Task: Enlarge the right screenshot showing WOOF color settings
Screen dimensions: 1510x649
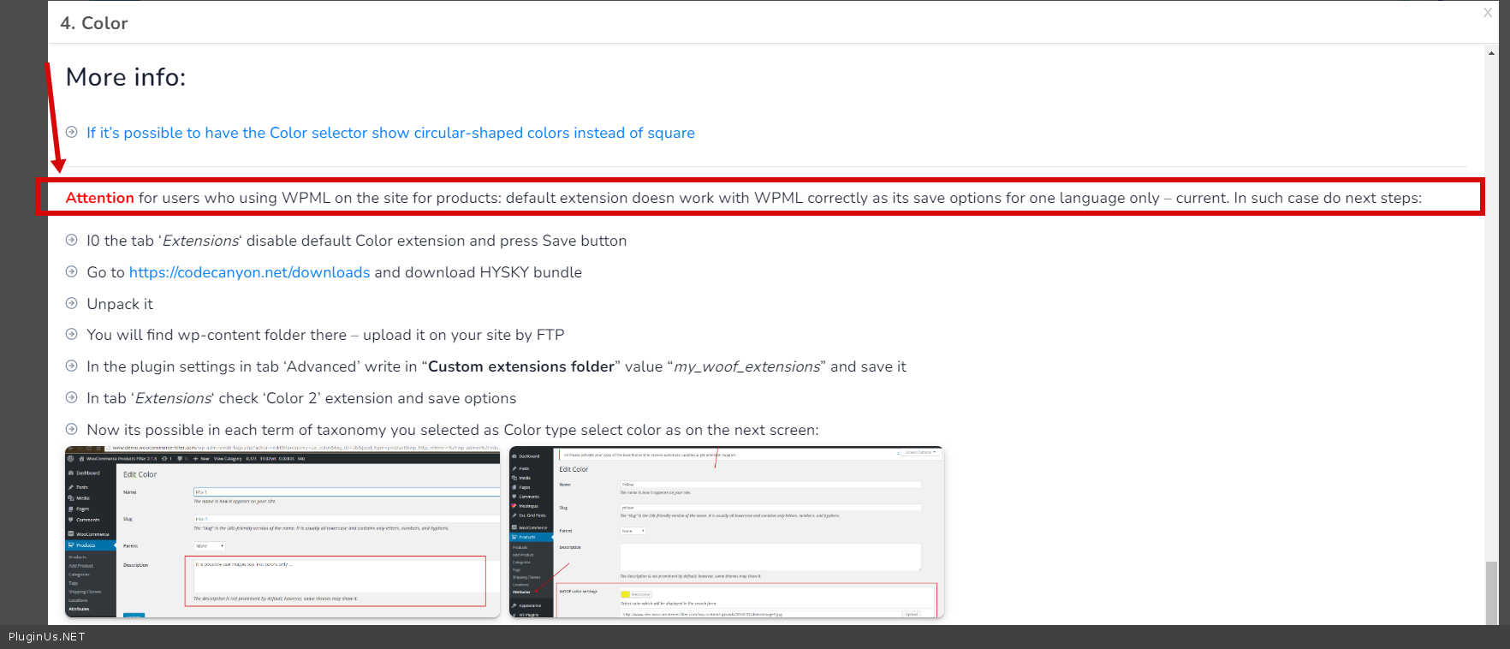Action: (726, 532)
